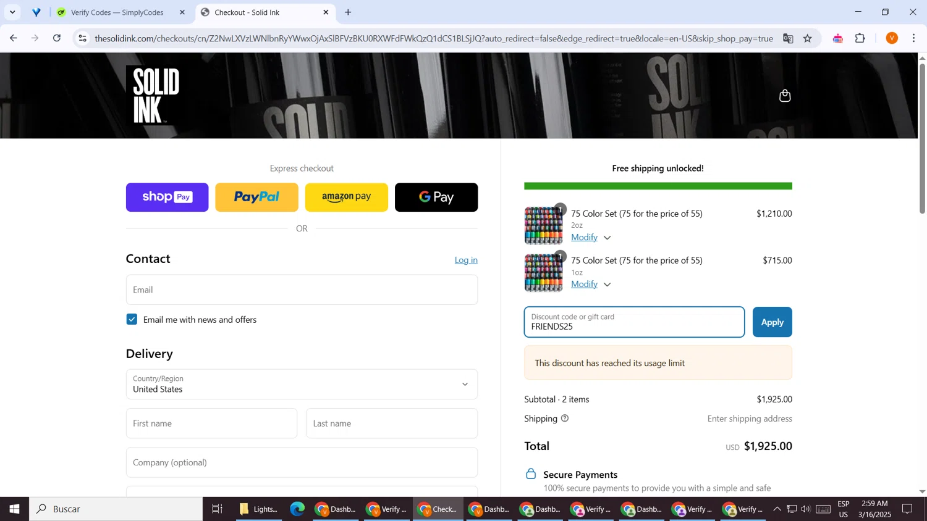This screenshot has width=927, height=521.
Task: Open the browser extensions puzzle icon
Action: [x=860, y=38]
